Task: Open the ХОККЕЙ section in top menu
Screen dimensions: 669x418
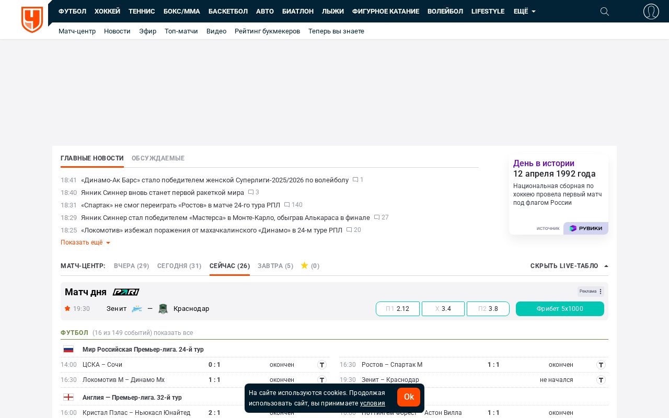Action: [x=107, y=11]
